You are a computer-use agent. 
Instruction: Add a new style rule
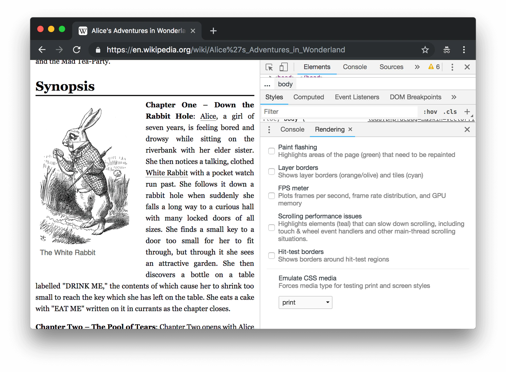pos(467,111)
